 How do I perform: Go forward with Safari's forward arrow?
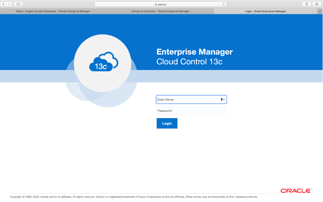point(9,4)
